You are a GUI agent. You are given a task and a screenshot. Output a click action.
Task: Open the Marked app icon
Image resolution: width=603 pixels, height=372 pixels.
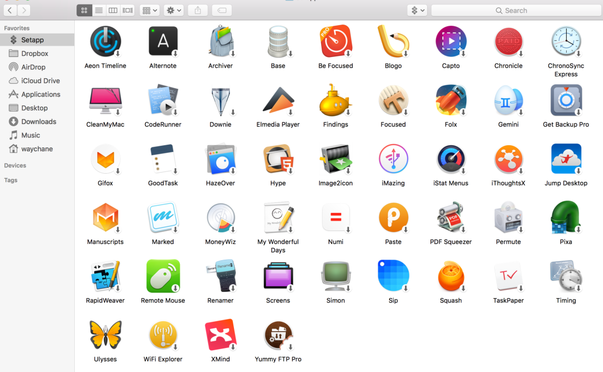click(163, 217)
